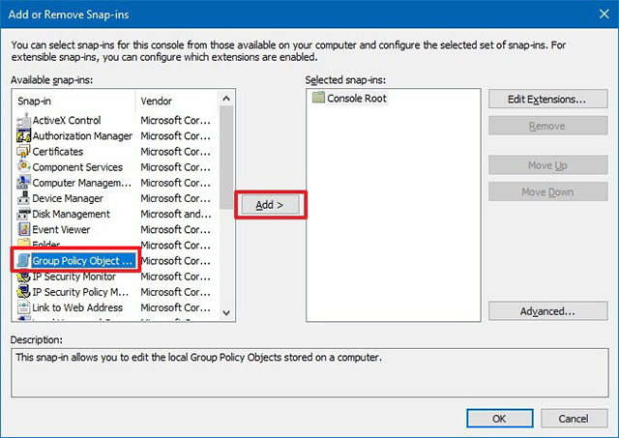
Task: Click the list's scroll down arrow
Action: [x=226, y=313]
